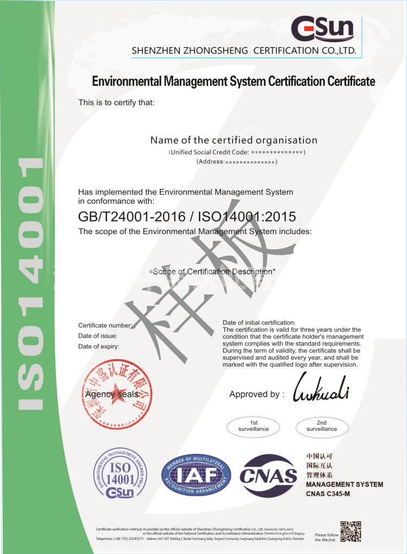Image resolution: width=407 pixels, height=554 pixels.
Task: Click the IAF multilateral recognition logo
Action: [x=196, y=475]
